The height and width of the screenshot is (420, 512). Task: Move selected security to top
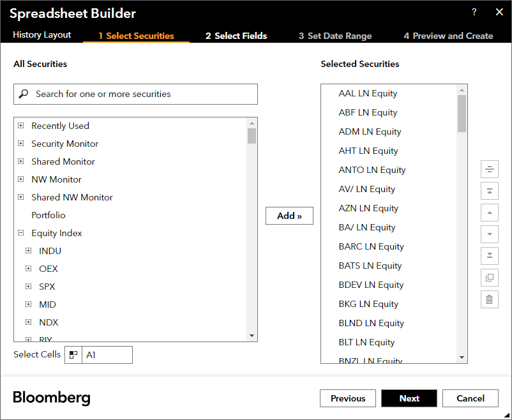pos(490,191)
